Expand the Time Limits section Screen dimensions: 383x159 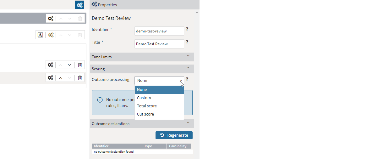[x=188, y=56]
